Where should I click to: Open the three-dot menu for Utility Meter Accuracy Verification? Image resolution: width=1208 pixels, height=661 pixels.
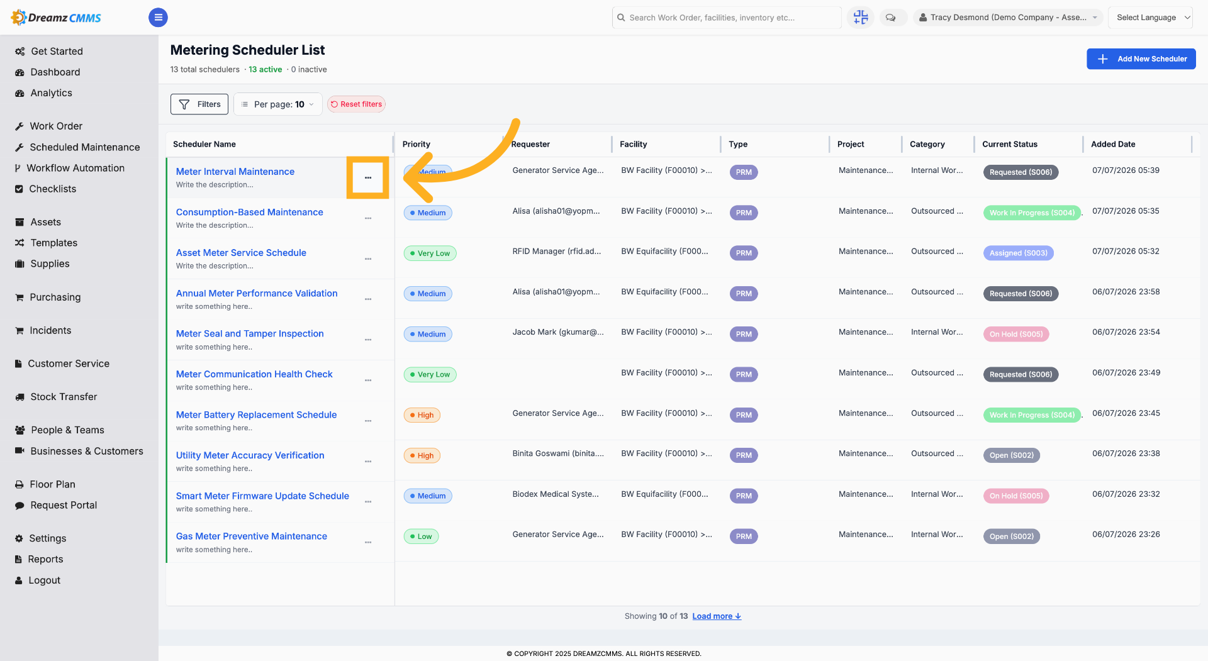[368, 462]
